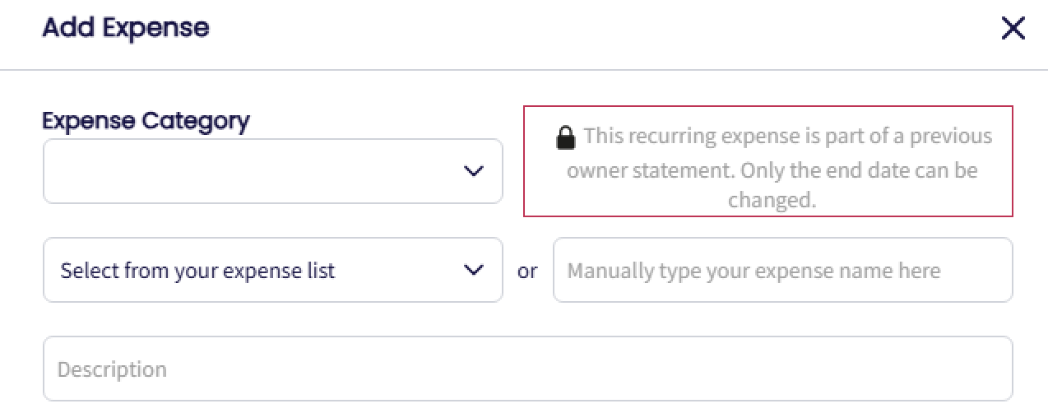Click the 'Description' placeholder text
1048x413 pixels.
(112, 369)
